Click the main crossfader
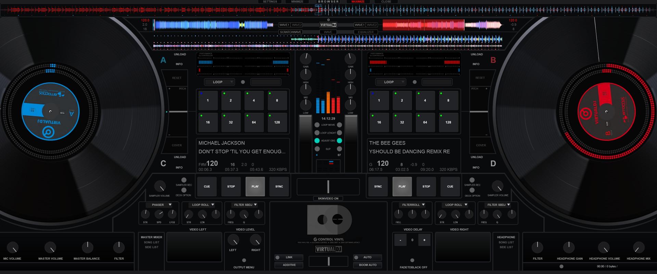The image size is (657, 274). (x=328, y=187)
